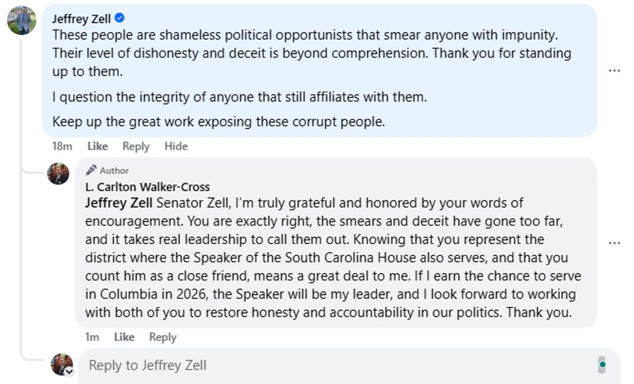
Task: Hide Jeffrey Zell's comment
Action: click(x=176, y=146)
